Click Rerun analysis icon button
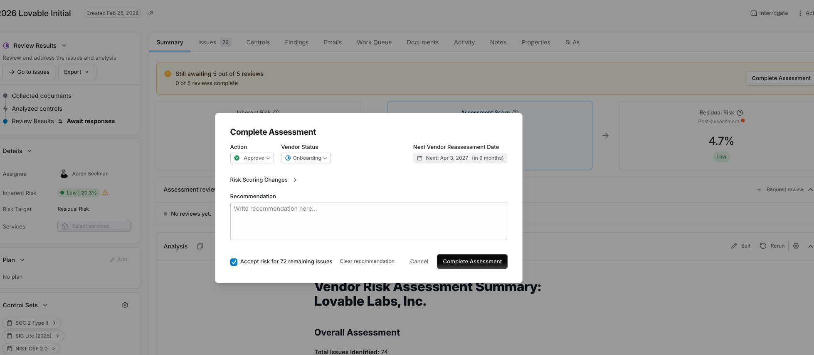Image resolution: width=814 pixels, height=355 pixels. pyautogui.click(x=772, y=246)
